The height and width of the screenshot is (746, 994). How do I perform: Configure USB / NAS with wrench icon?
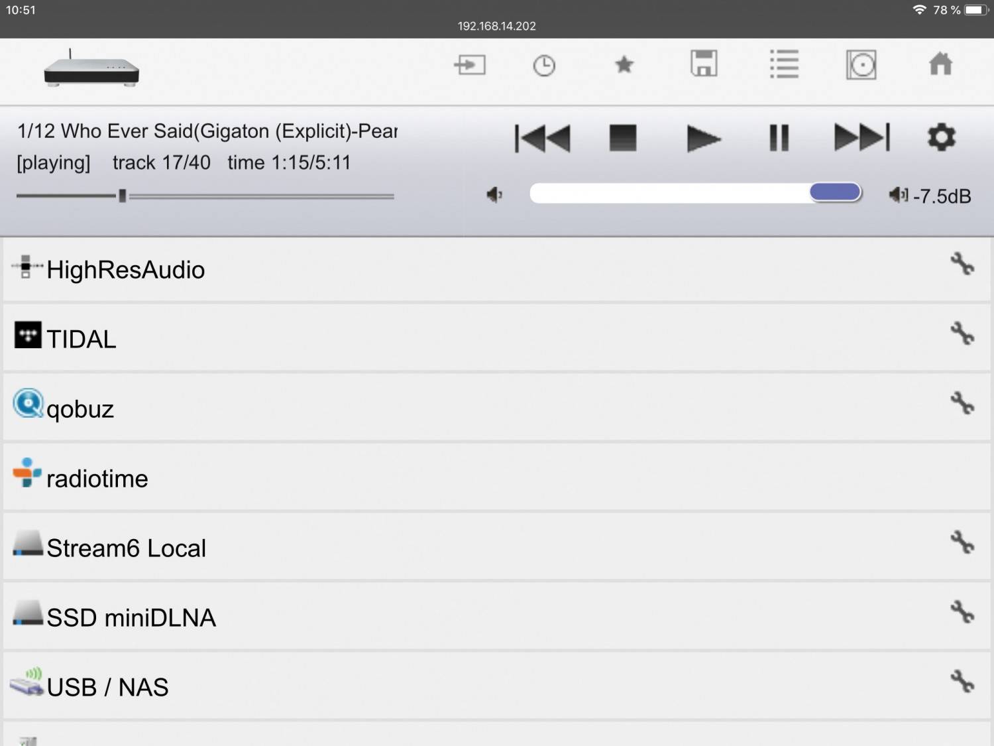(x=962, y=681)
